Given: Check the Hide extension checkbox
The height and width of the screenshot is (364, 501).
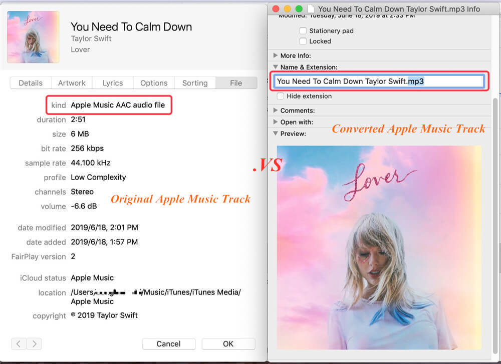Looking at the screenshot, I should click(280, 96).
